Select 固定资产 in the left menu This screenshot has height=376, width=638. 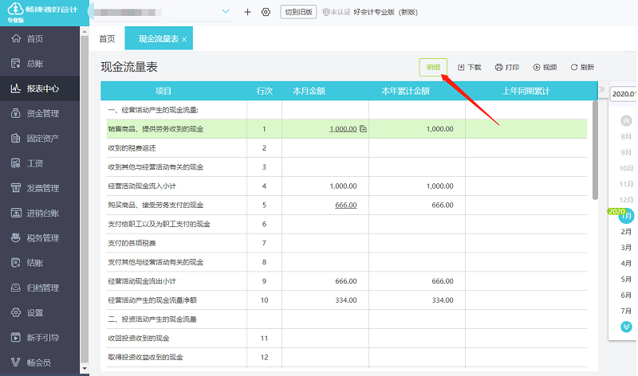[40, 139]
